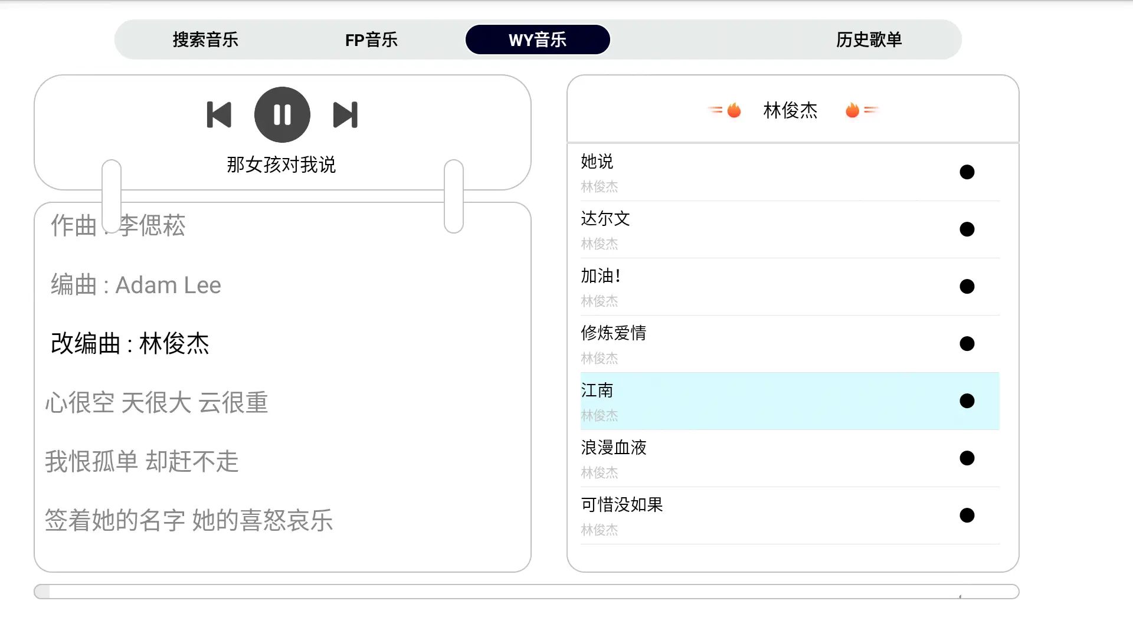The image size is (1133, 637).
Task: Switch to the 搜索音乐 tab
Action: [205, 40]
